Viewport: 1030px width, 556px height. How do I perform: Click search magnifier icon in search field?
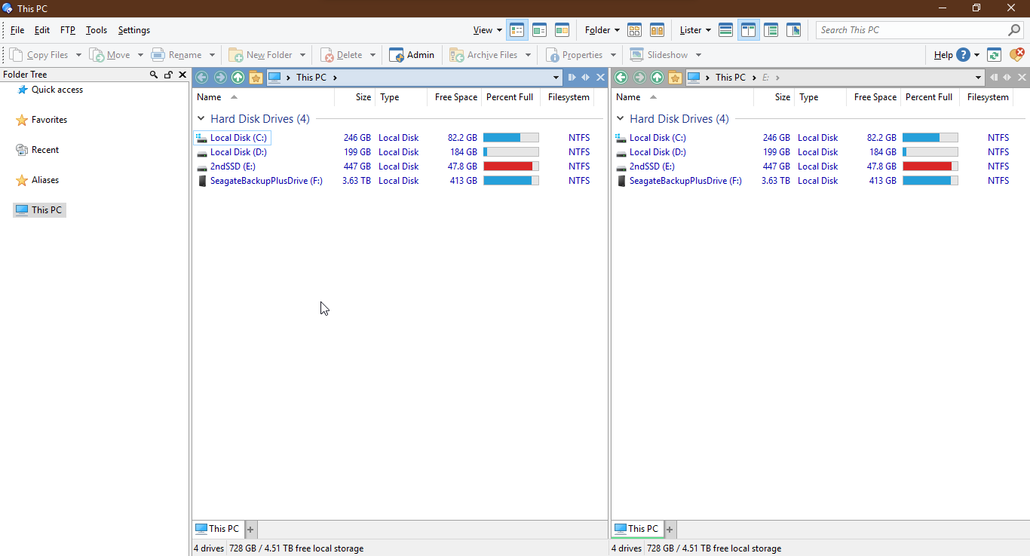point(1014,30)
